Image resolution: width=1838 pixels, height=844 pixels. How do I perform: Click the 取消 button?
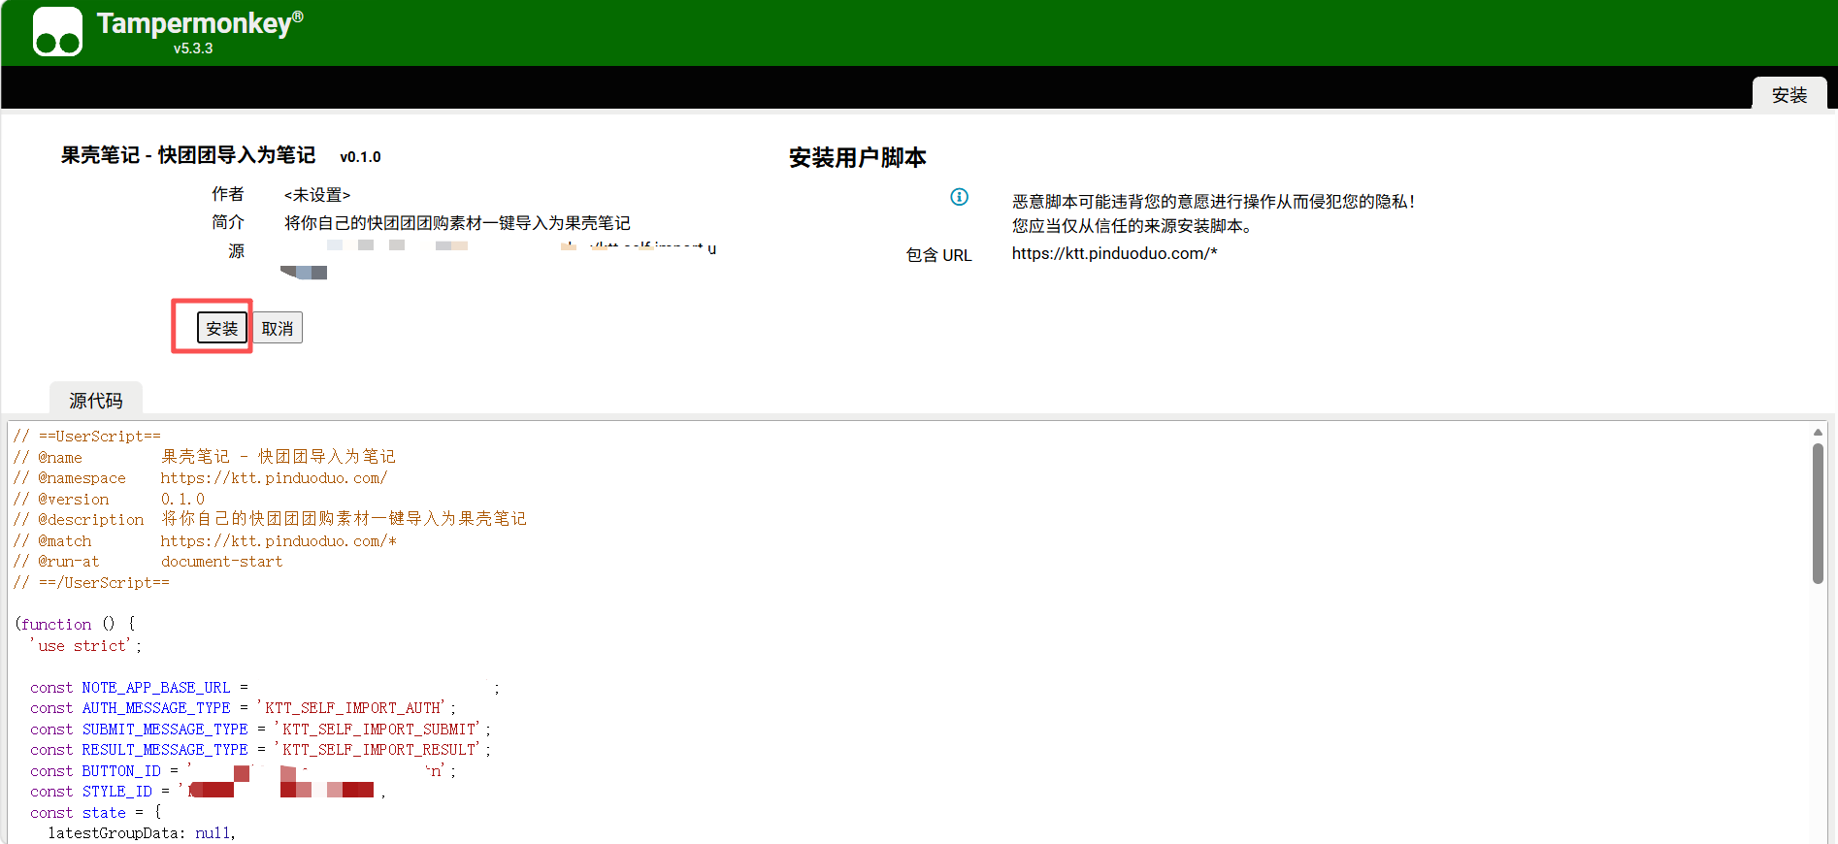click(278, 328)
